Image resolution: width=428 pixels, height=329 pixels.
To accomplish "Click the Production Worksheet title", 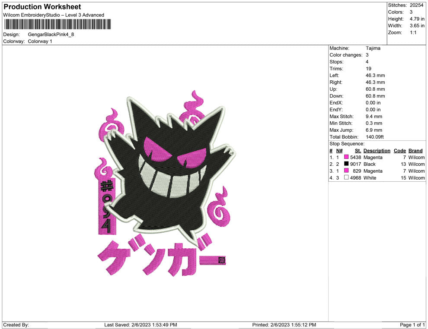I will pos(42,6).
